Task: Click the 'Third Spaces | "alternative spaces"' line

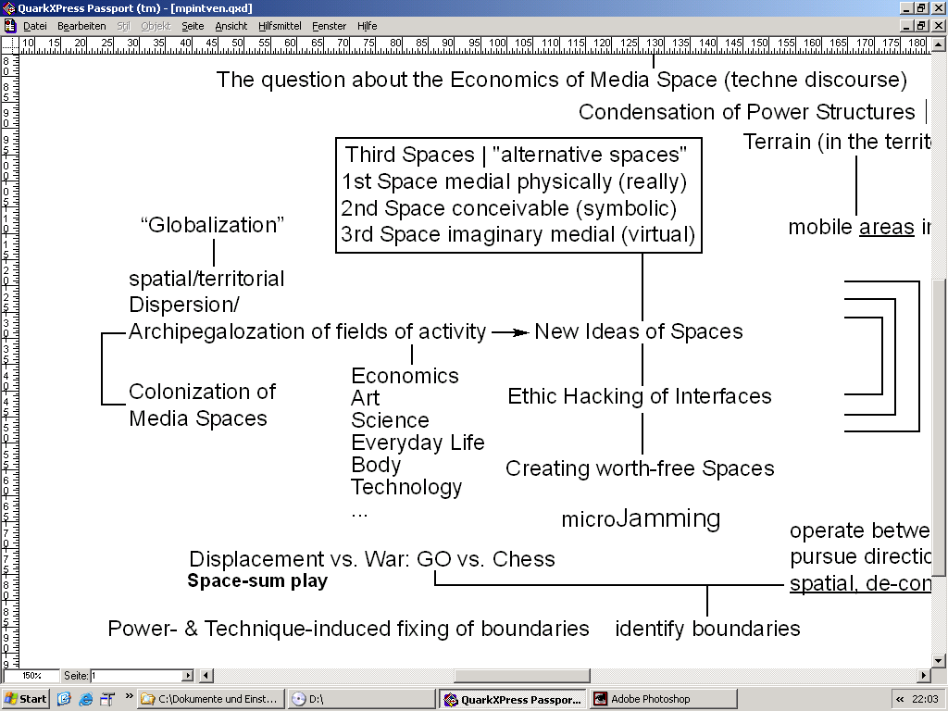Action: (x=517, y=155)
